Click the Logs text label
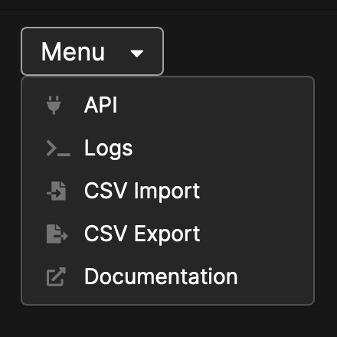337x337 pixels. [x=109, y=149]
